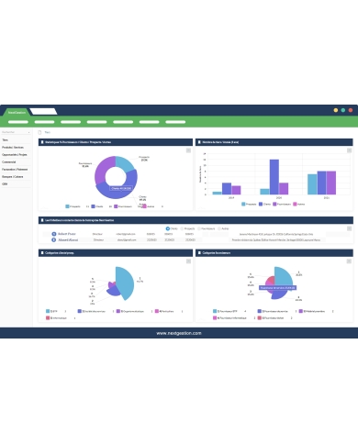Toggle Autres legend swatch under the bar chart
The image size is (358, 444).
tap(295, 204)
